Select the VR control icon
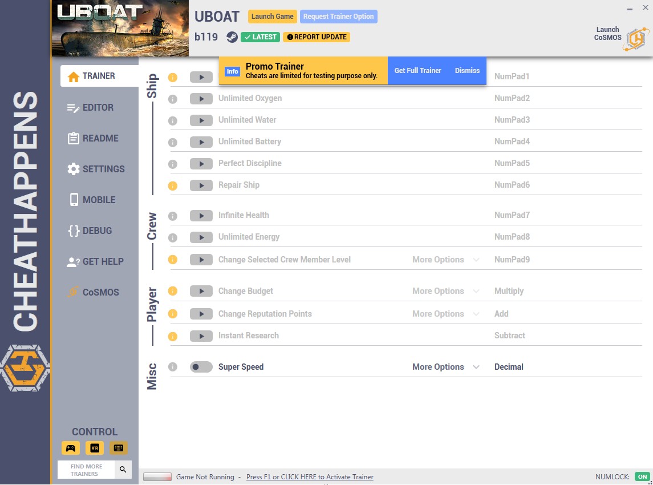 click(95, 448)
